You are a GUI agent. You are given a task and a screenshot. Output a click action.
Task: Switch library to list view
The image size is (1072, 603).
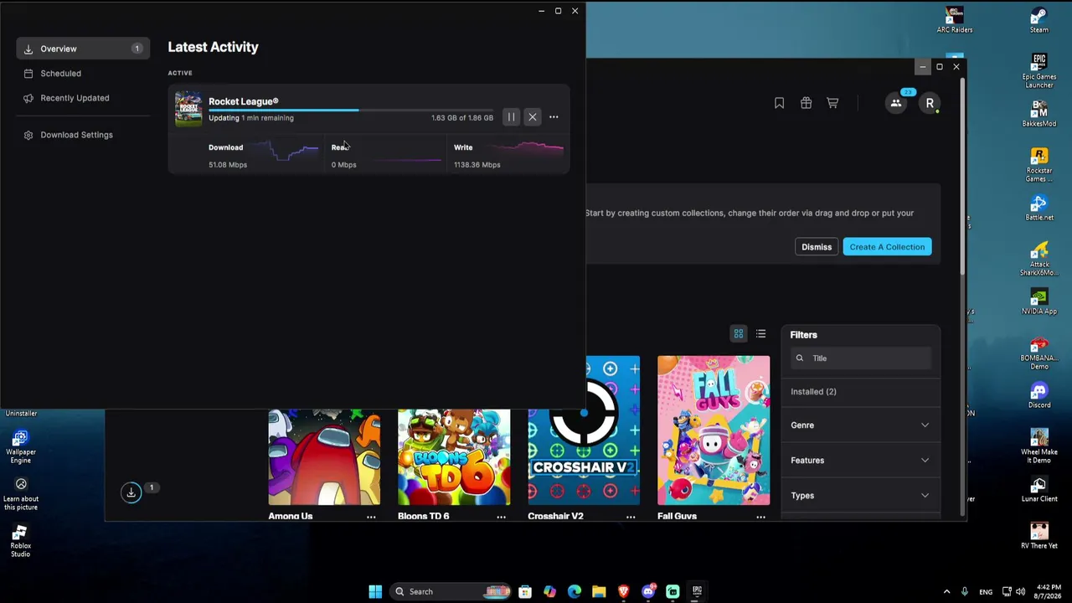point(760,334)
